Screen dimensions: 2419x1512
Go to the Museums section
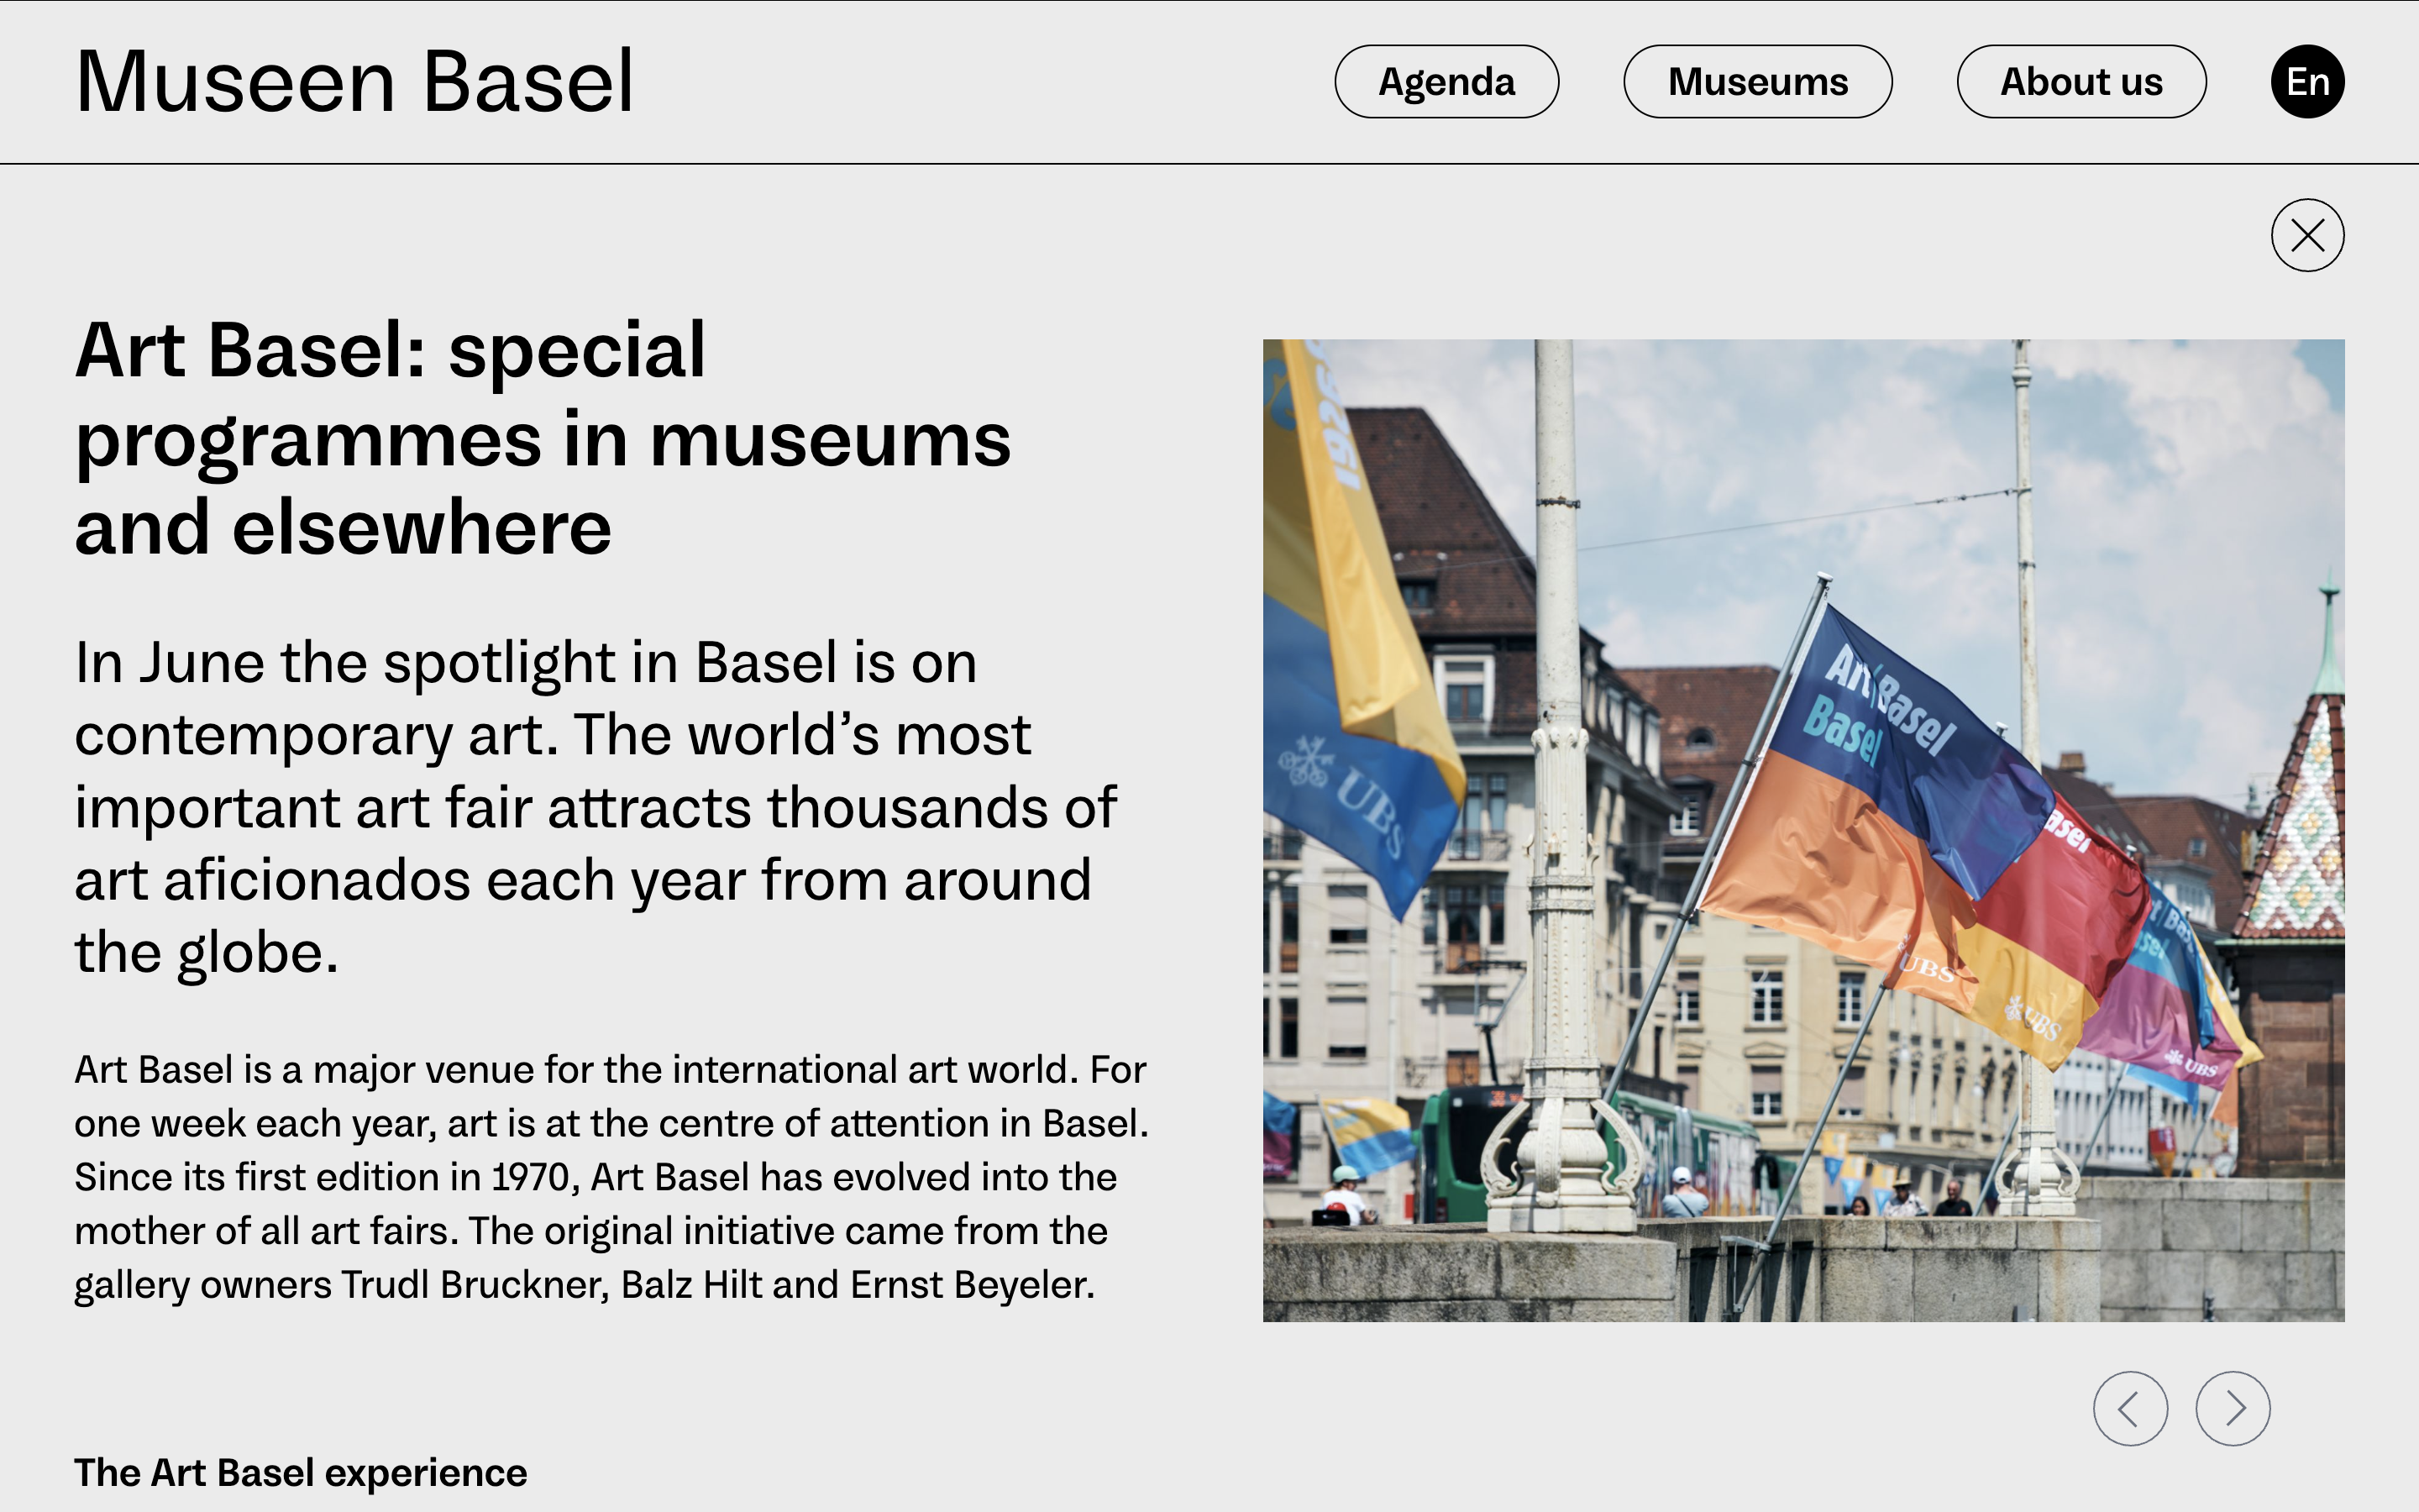tap(1756, 82)
